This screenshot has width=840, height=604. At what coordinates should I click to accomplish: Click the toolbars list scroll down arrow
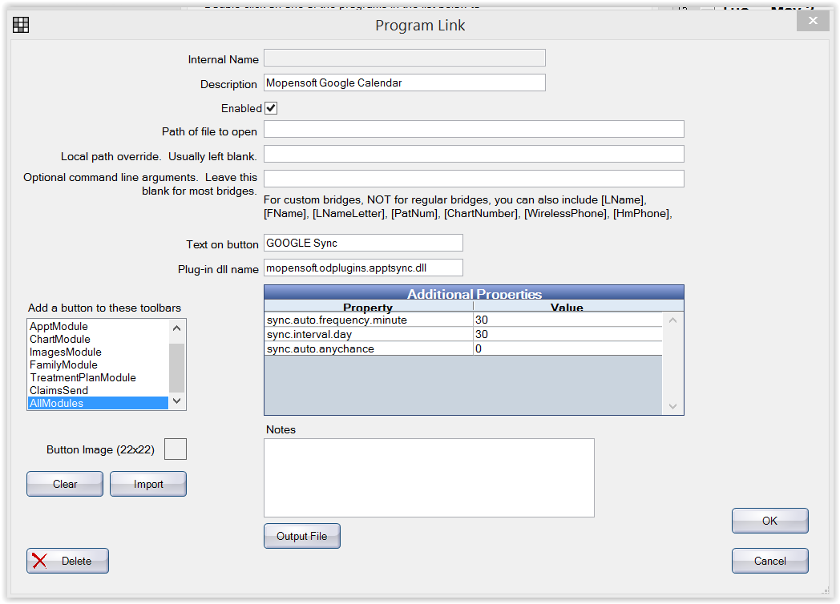click(x=177, y=401)
